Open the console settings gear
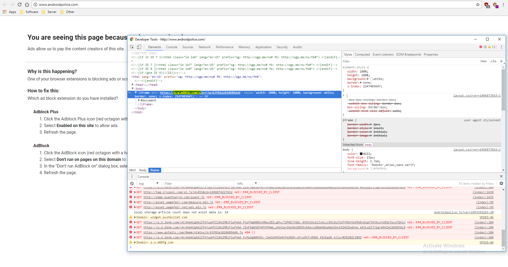The width and height of the screenshot is (508, 267). click(x=501, y=183)
